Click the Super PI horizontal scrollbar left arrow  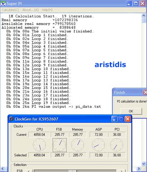pyautogui.click(x=3, y=169)
